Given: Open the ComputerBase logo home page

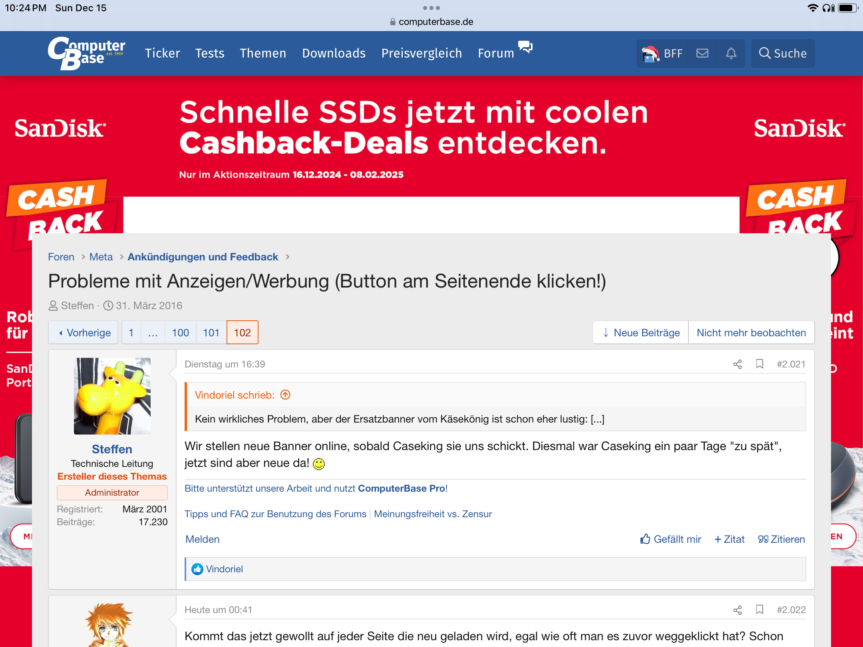Looking at the screenshot, I should point(86,53).
